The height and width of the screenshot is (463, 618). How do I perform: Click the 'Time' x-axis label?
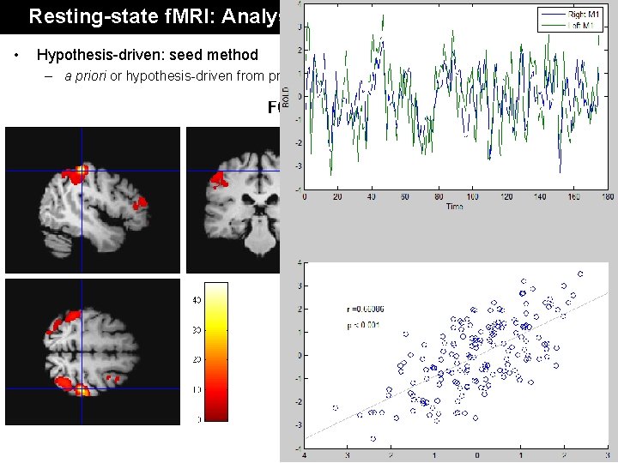tap(454, 207)
